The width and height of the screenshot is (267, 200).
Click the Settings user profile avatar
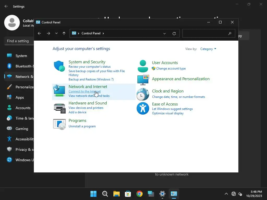click(x=12, y=23)
